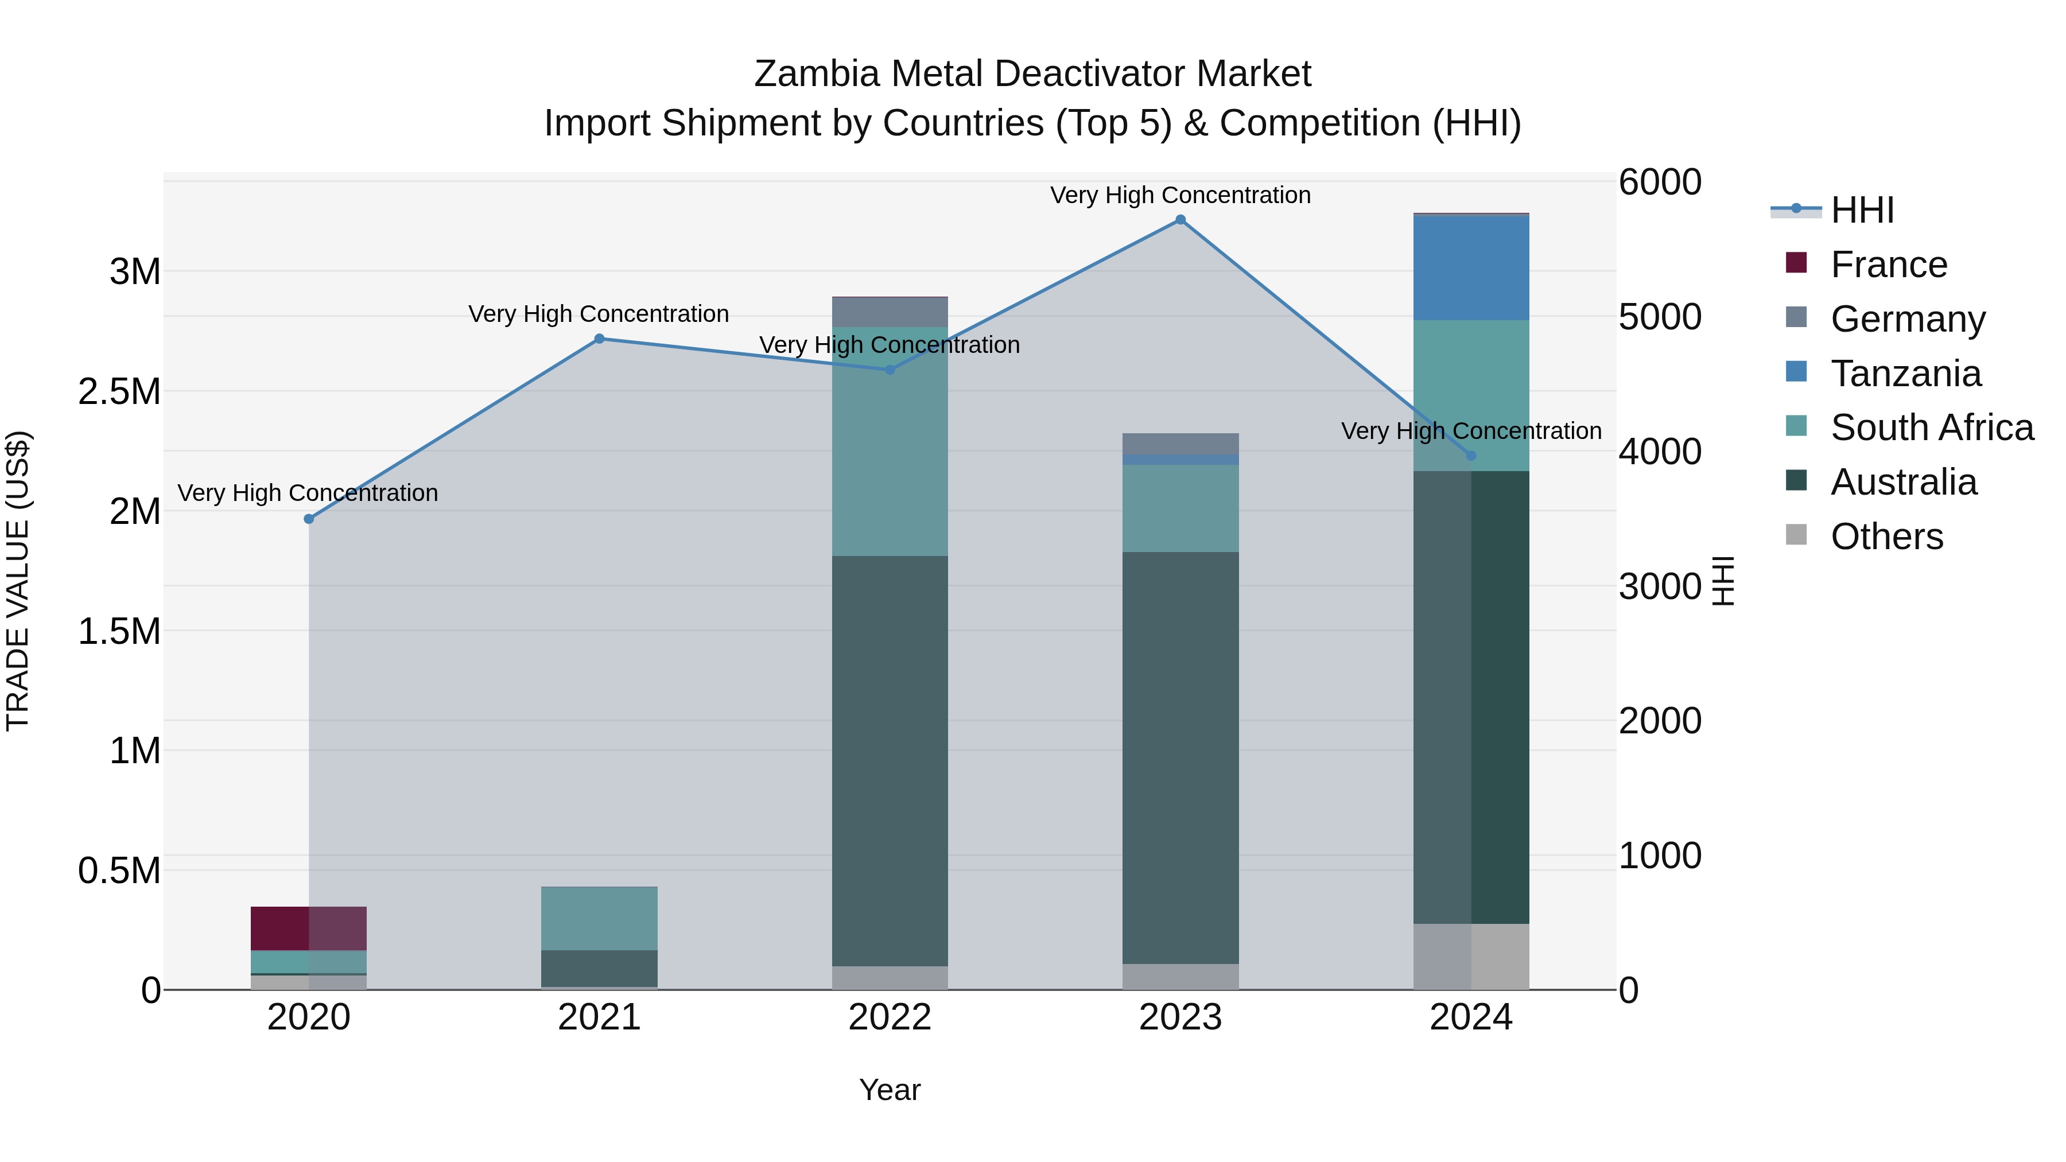This screenshot has height=1162, width=2066.
Task: Click the 1.5M tick on trade value axis
Action: pos(119,631)
